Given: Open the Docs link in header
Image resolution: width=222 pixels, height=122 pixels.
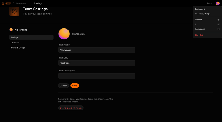Looking at the screenshot, I should point(210,3).
